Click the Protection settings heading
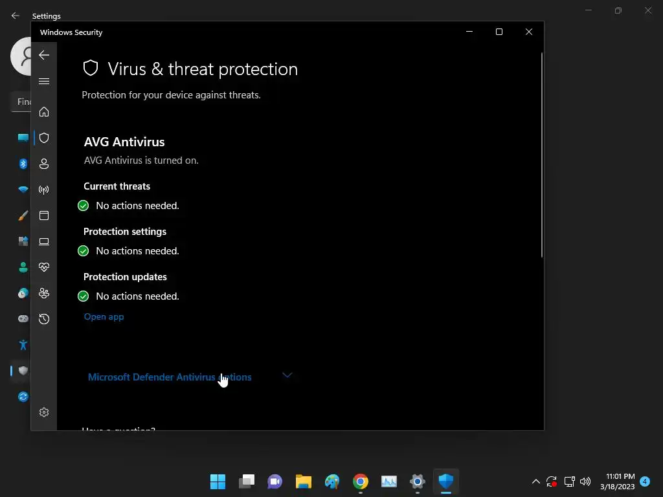This screenshot has height=497, width=663. 125,232
